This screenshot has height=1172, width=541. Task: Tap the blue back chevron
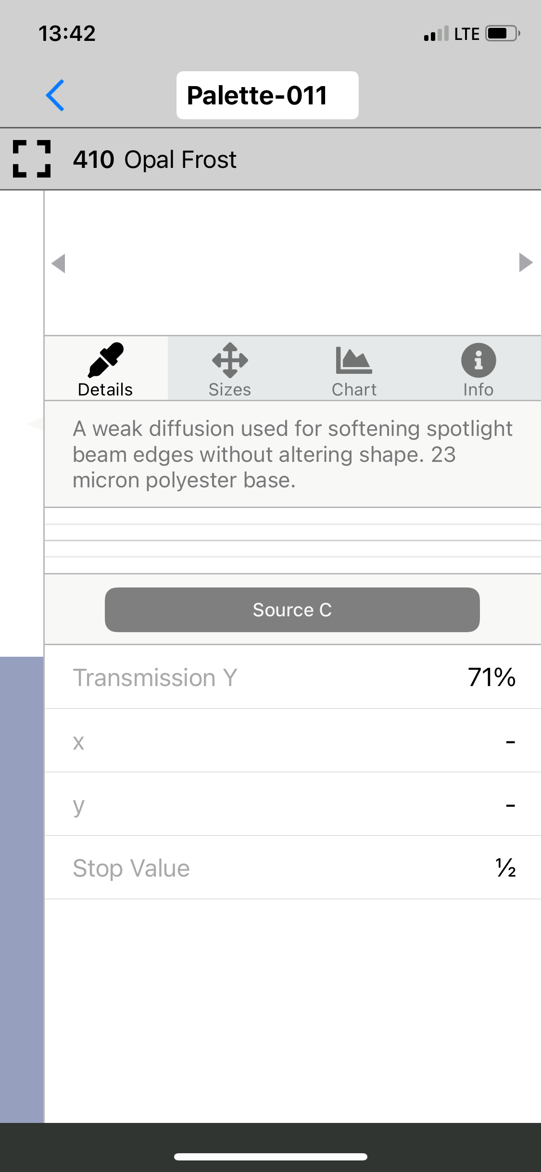click(x=55, y=95)
